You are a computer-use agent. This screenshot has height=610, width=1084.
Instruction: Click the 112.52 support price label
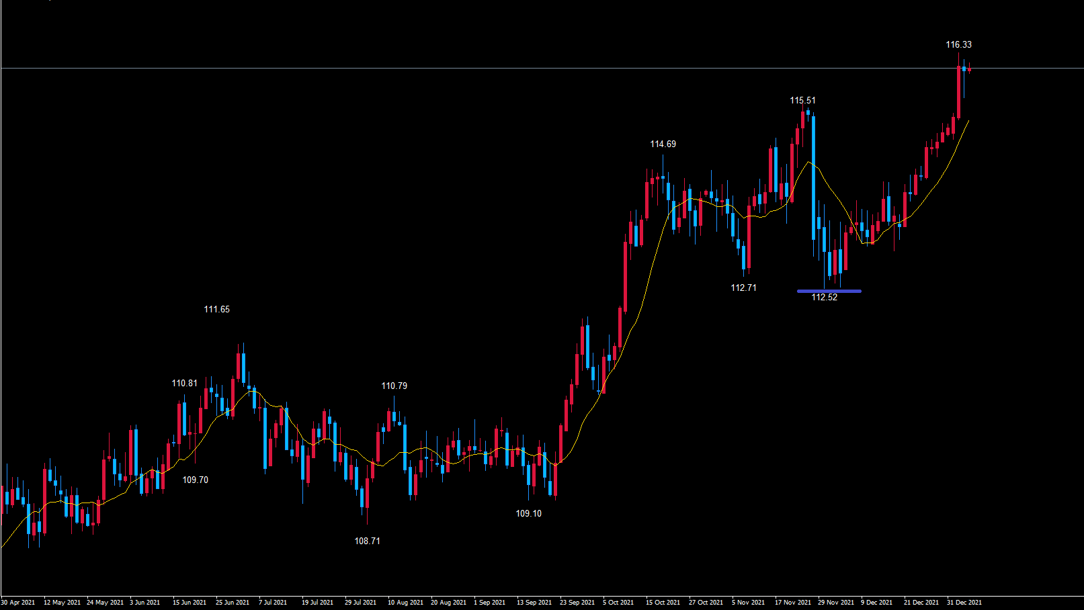coord(824,298)
